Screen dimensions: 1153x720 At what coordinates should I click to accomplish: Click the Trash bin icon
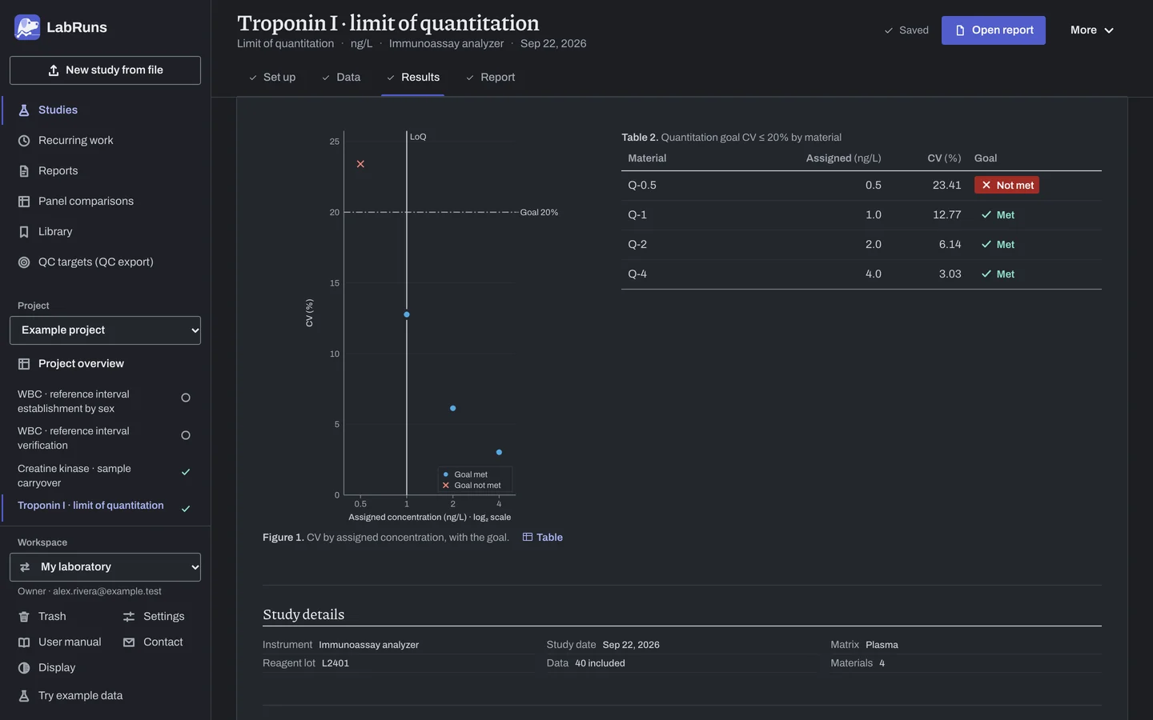[24, 617]
